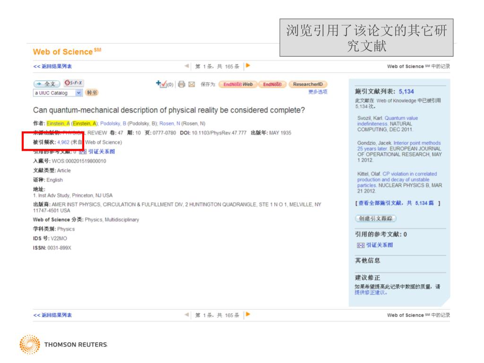Open 更多选项 more options link

[318, 92]
